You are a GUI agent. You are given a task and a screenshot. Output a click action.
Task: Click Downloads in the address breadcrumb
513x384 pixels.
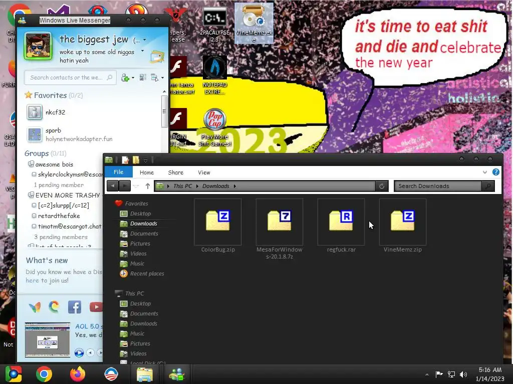215,186
